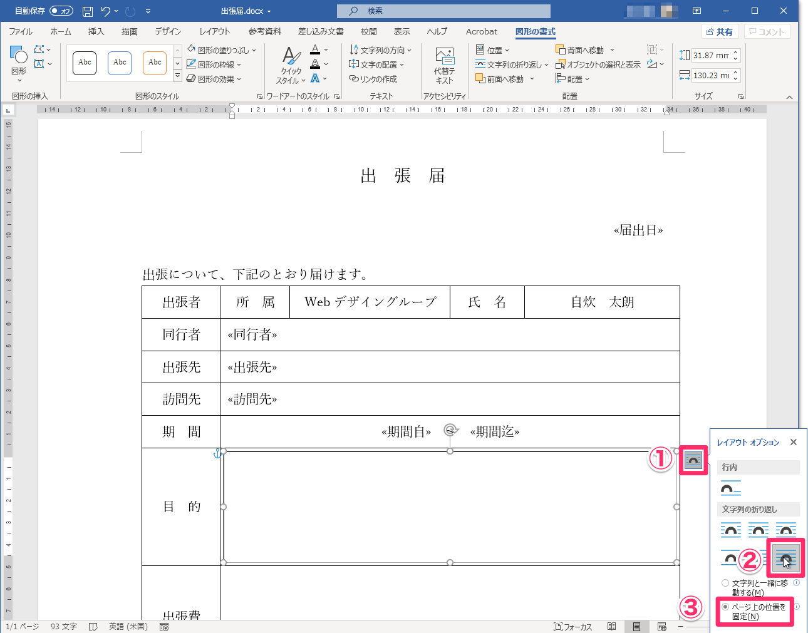Click the WordArt text effects icon
Image resolution: width=808 pixels, height=633 pixels.
[x=316, y=78]
